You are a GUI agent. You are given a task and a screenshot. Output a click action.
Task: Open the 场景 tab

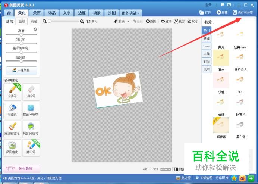coord(97,13)
